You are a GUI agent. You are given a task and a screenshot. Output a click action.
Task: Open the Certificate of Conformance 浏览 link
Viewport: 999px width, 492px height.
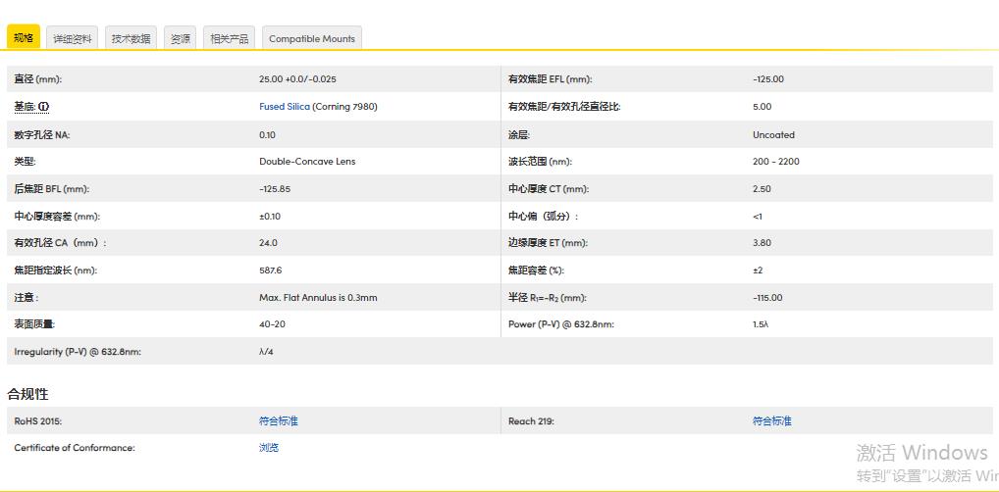point(269,448)
